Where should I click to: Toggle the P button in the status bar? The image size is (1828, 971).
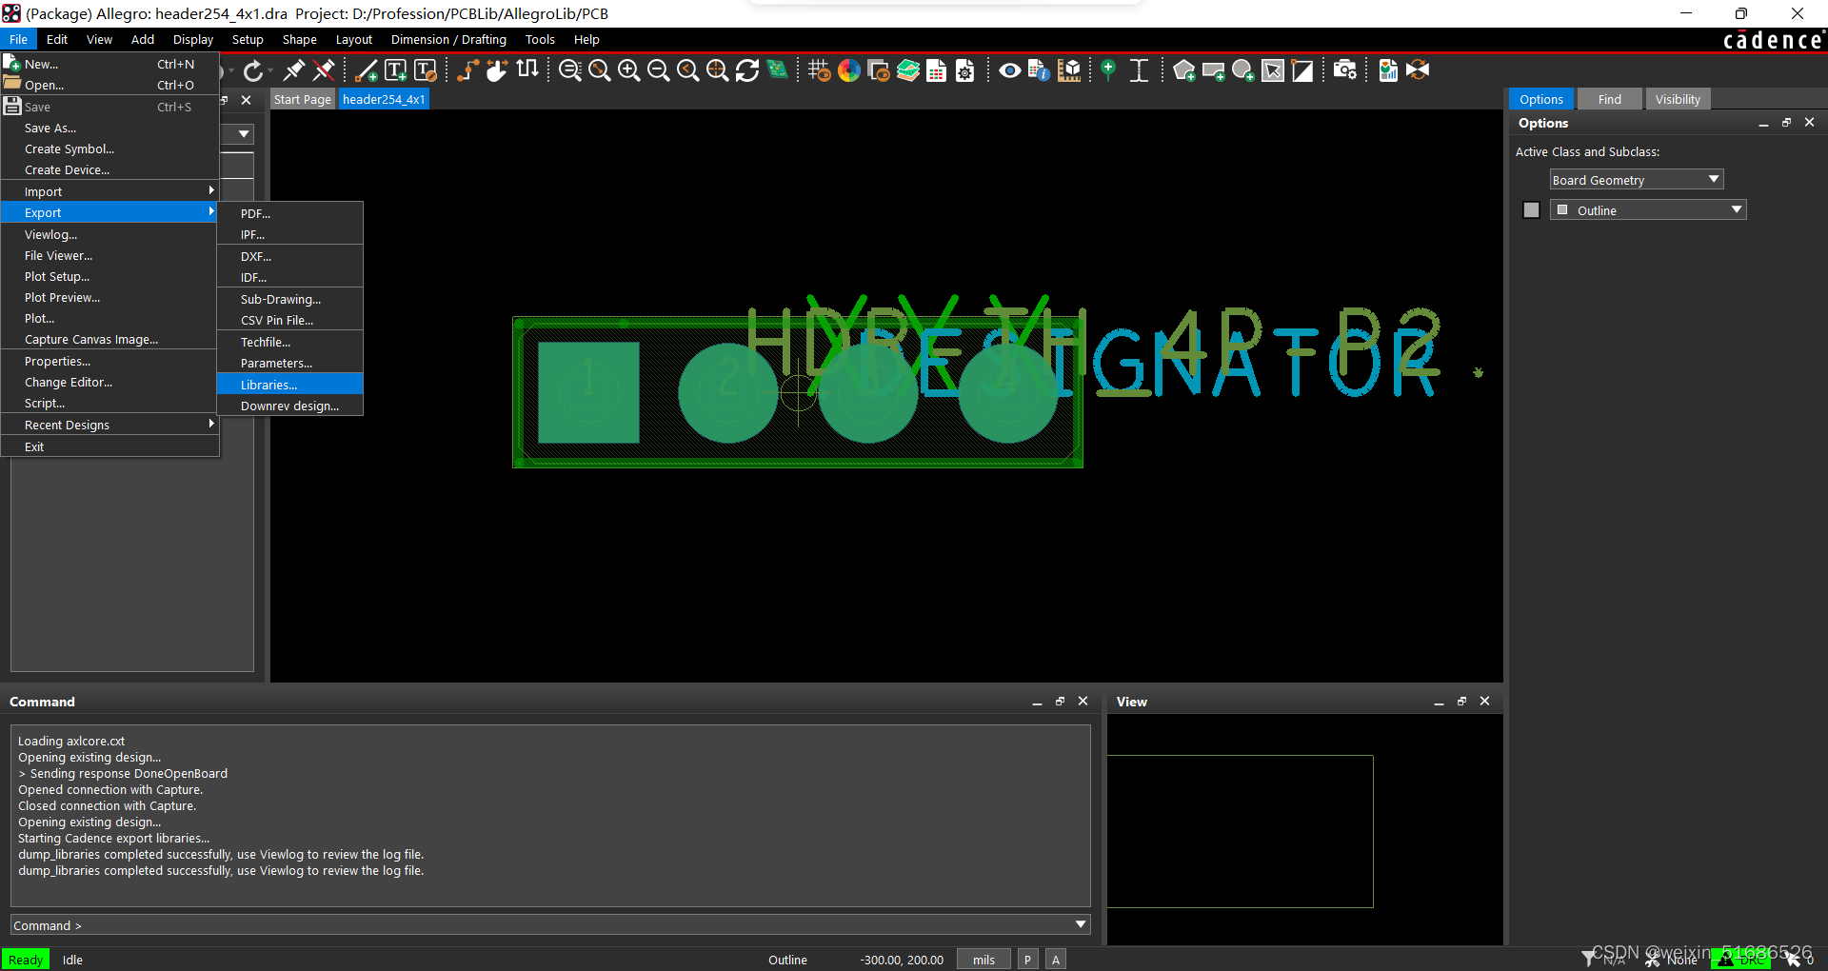(x=1027, y=959)
